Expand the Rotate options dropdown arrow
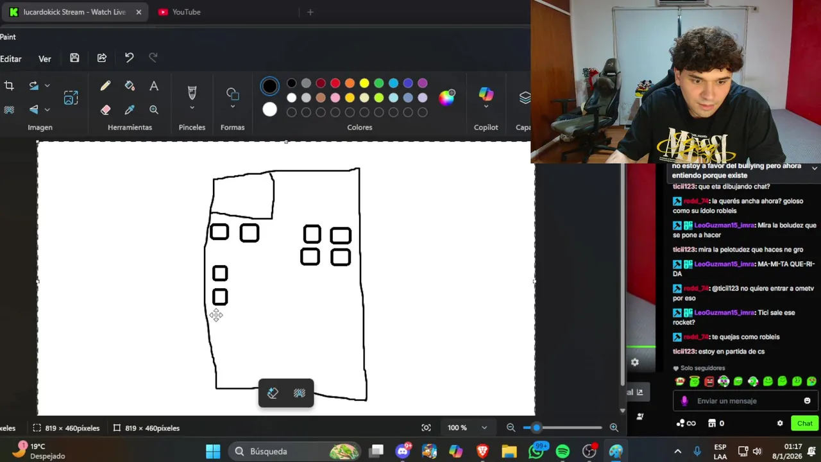The image size is (821, 462). (47, 86)
